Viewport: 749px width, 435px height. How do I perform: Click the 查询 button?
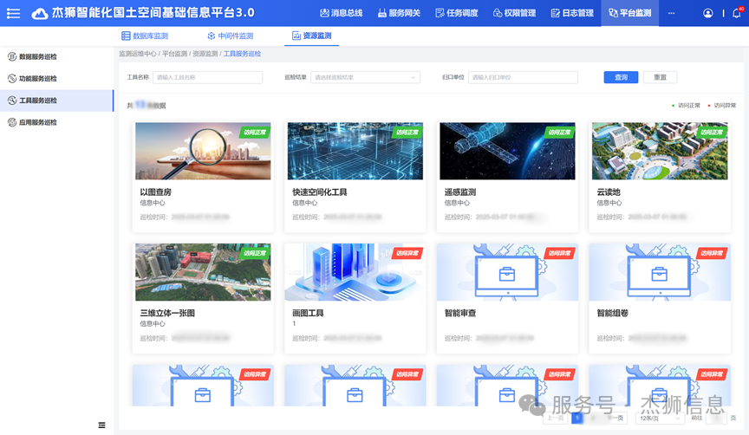(x=621, y=77)
